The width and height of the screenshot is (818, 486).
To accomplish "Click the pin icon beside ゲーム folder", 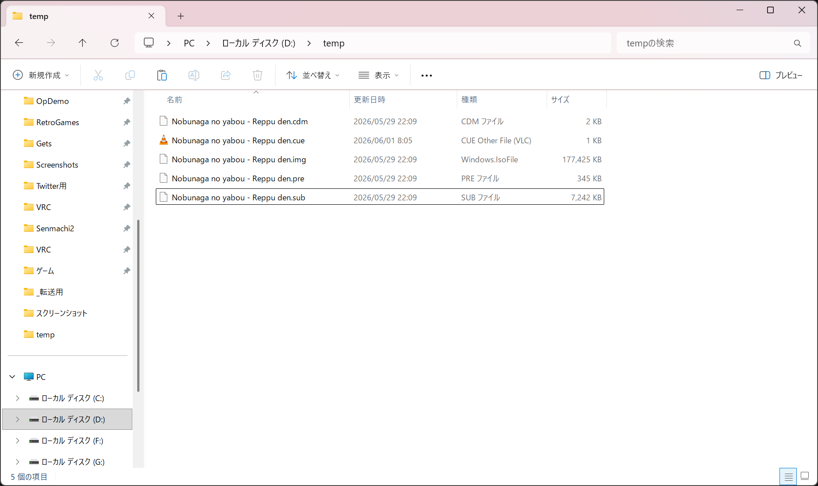I will (127, 271).
